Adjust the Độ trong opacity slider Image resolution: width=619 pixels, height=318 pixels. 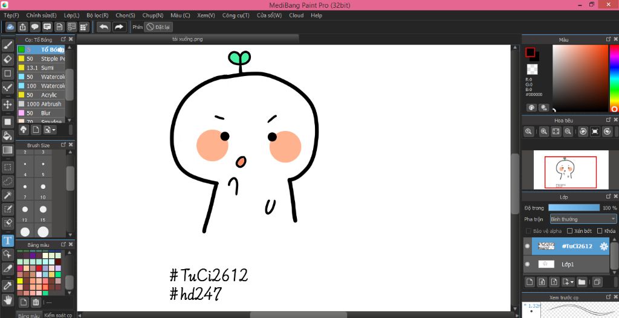pyautogui.click(x=574, y=208)
